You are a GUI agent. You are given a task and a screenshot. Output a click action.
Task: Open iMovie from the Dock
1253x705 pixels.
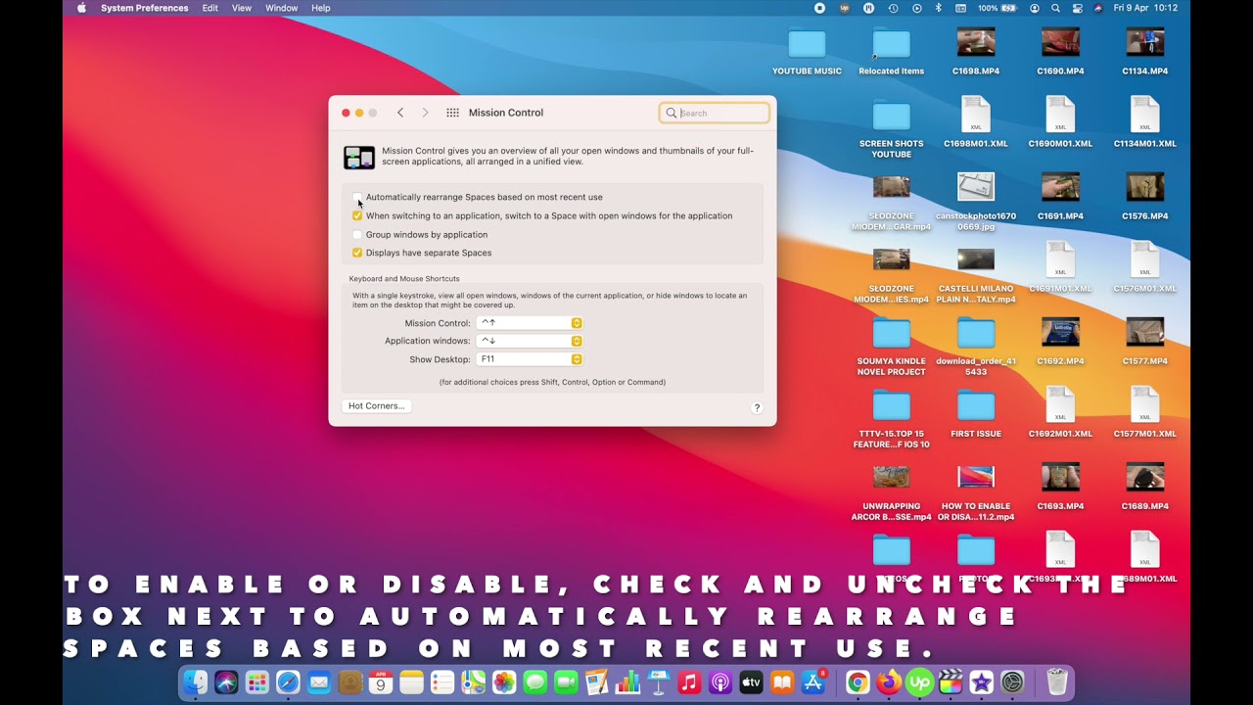tap(981, 682)
